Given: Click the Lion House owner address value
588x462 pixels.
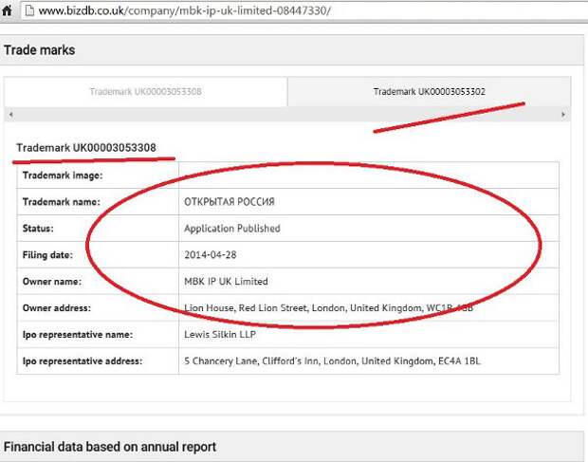Looking at the screenshot, I should [328, 308].
